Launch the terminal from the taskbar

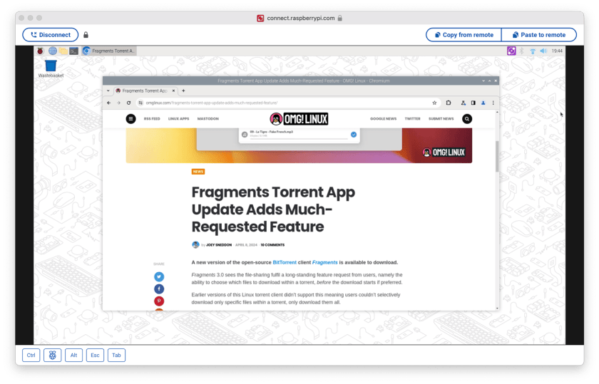pos(73,51)
